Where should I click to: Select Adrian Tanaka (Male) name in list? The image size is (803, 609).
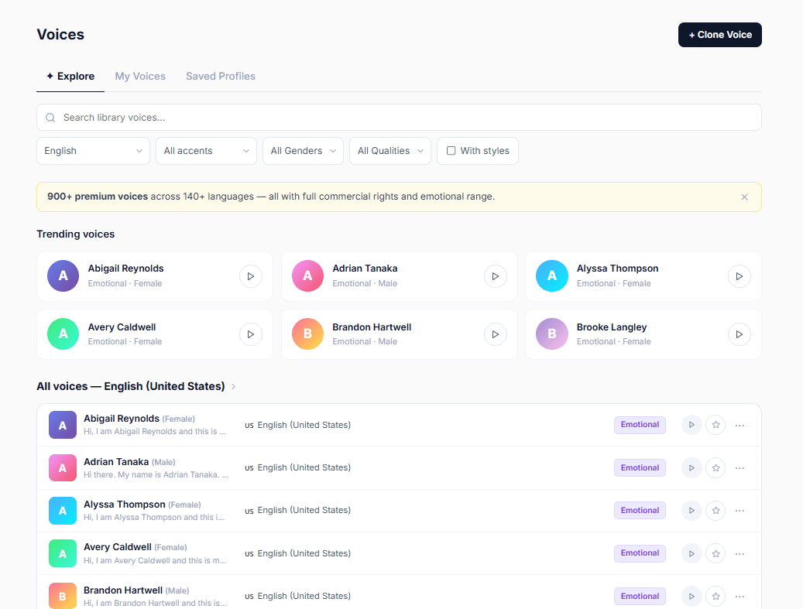click(129, 462)
